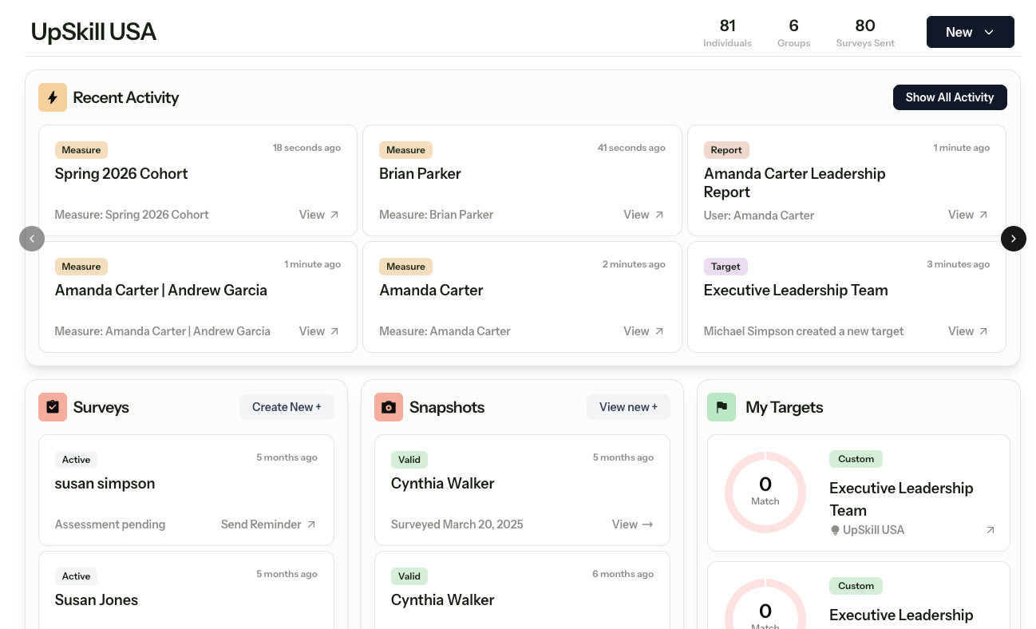Click the 0 Match ring of first target
The width and height of the screenshot is (1036, 629).
pyautogui.click(x=765, y=493)
